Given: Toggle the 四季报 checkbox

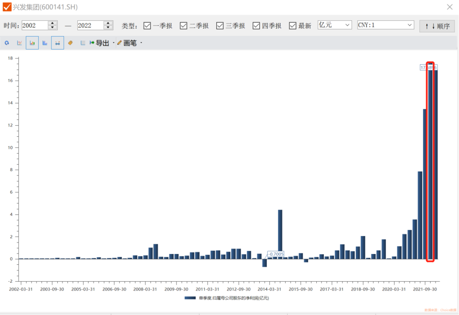Looking at the screenshot, I should point(256,26).
